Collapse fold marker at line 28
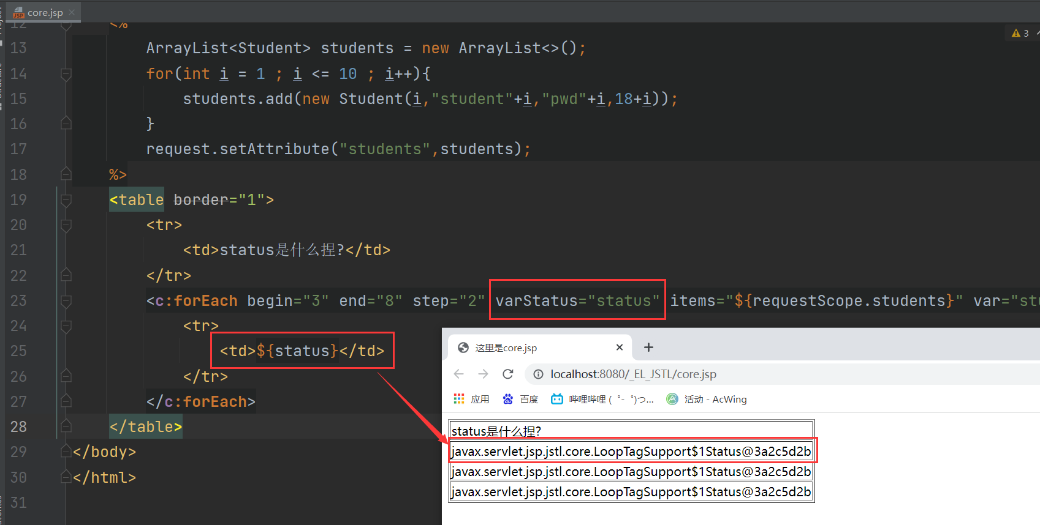 tap(66, 426)
